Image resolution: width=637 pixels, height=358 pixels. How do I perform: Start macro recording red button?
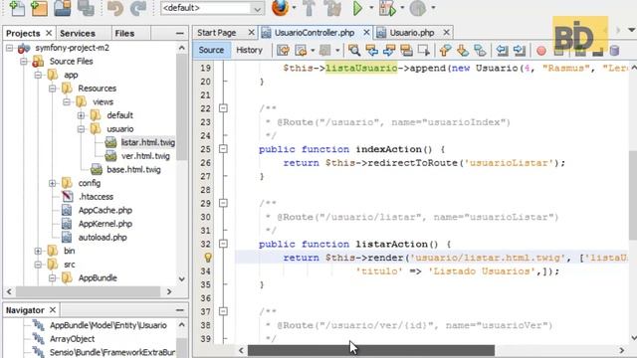541,51
